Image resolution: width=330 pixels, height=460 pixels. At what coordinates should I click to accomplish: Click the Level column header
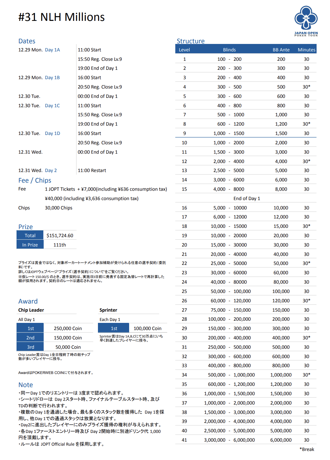tap(184, 50)
